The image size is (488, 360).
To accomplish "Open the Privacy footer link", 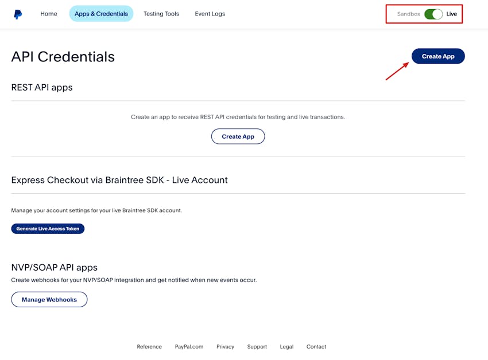I will pos(225,347).
